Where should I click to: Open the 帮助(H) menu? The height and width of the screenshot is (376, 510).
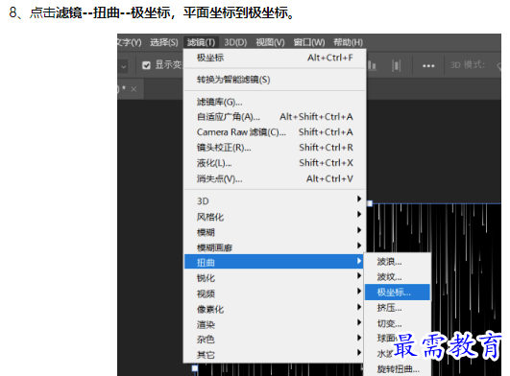click(x=348, y=42)
